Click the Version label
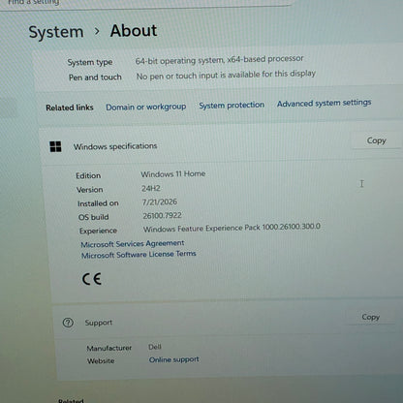The image size is (403, 403). [90, 190]
